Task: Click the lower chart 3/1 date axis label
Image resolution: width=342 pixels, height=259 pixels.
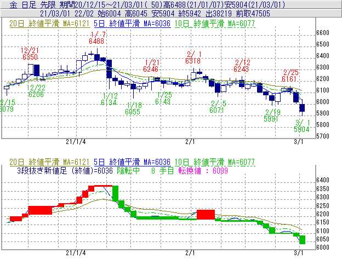Action: point(299,253)
